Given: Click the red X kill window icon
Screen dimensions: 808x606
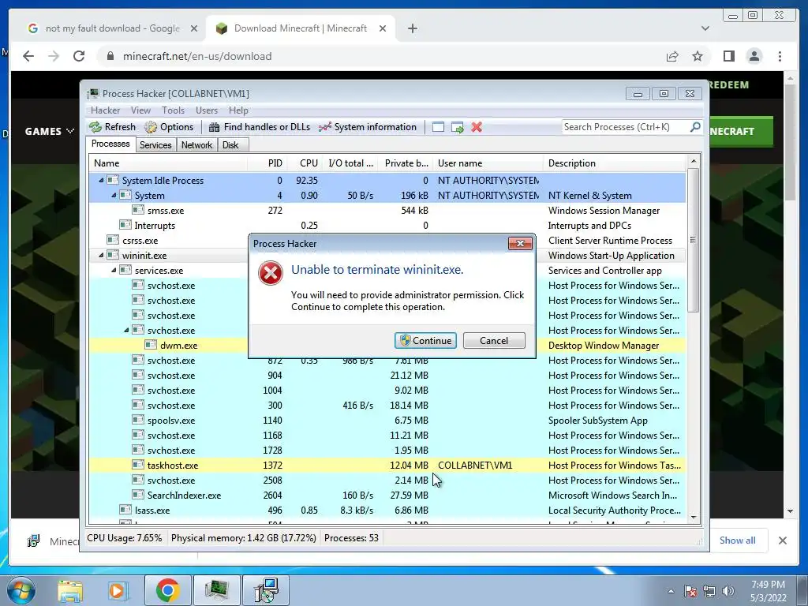Looking at the screenshot, I should 477,127.
